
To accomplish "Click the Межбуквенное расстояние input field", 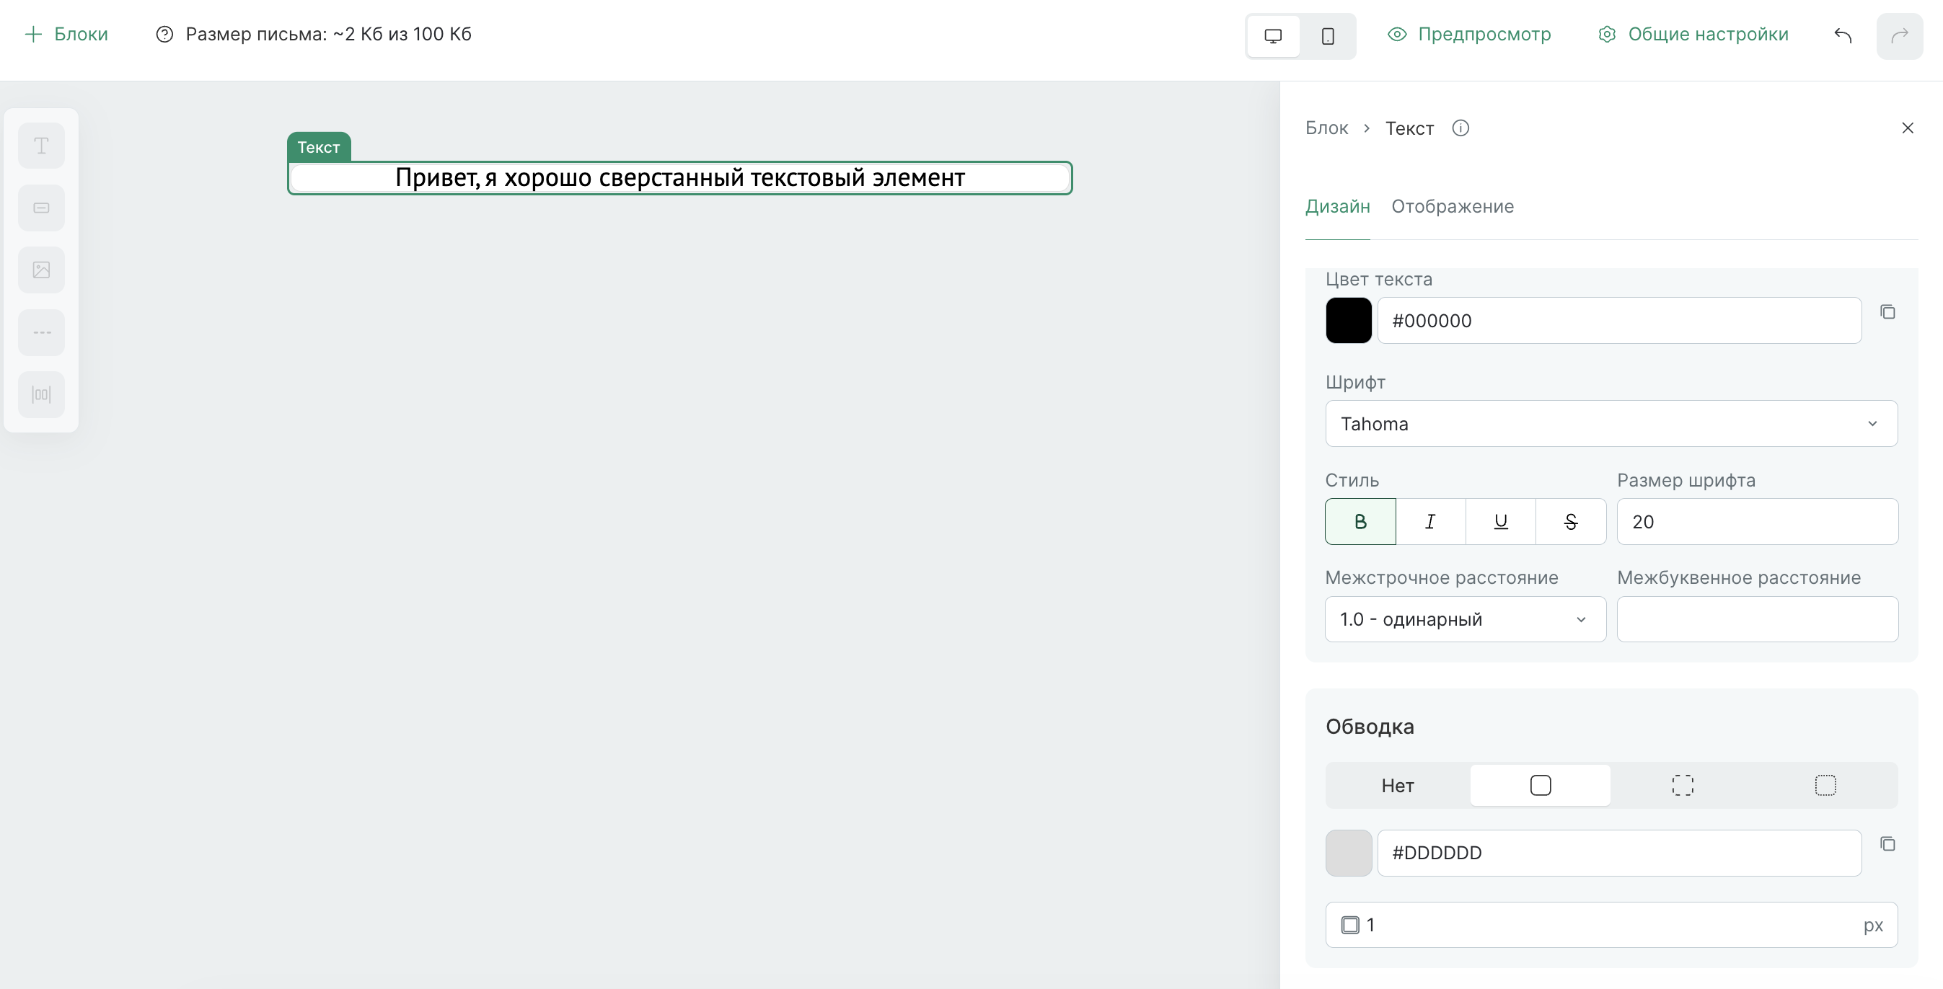I will pos(1757,619).
